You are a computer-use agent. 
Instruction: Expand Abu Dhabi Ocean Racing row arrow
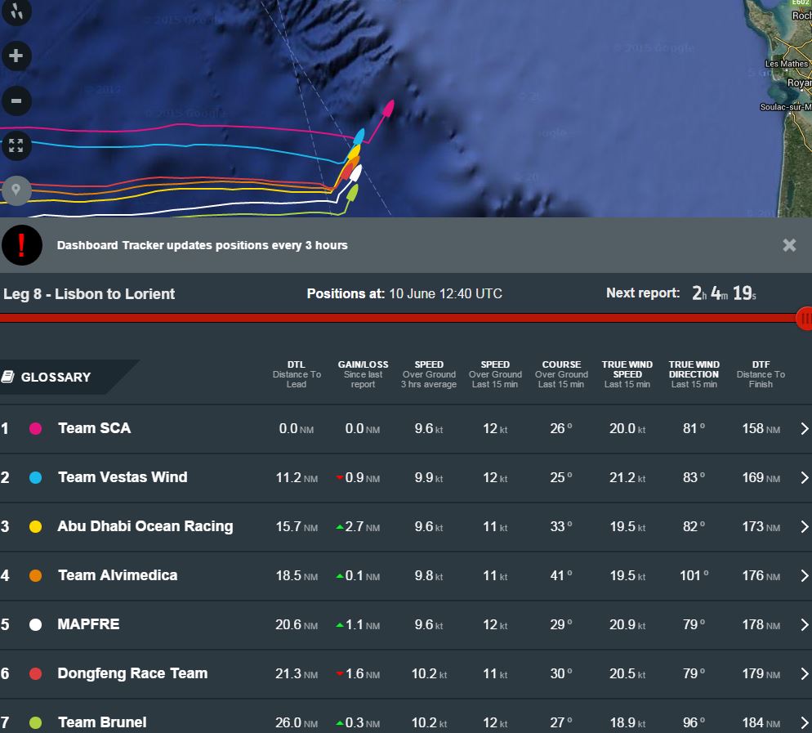(804, 526)
